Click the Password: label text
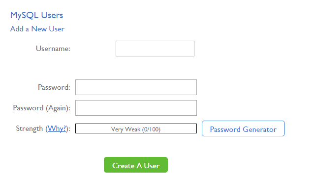 tap(54, 87)
